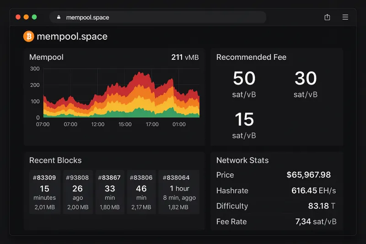Click the yellow minimize window dot
The height and width of the screenshot is (244, 366).
(x=26, y=17)
